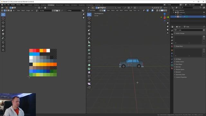Click zoom magnifier icon in 3D viewport
The image size is (206, 116).
tap(168, 23)
